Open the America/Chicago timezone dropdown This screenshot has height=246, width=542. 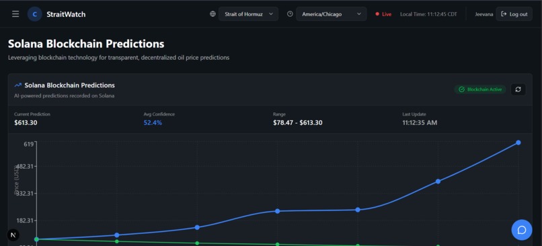pyautogui.click(x=331, y=14)
